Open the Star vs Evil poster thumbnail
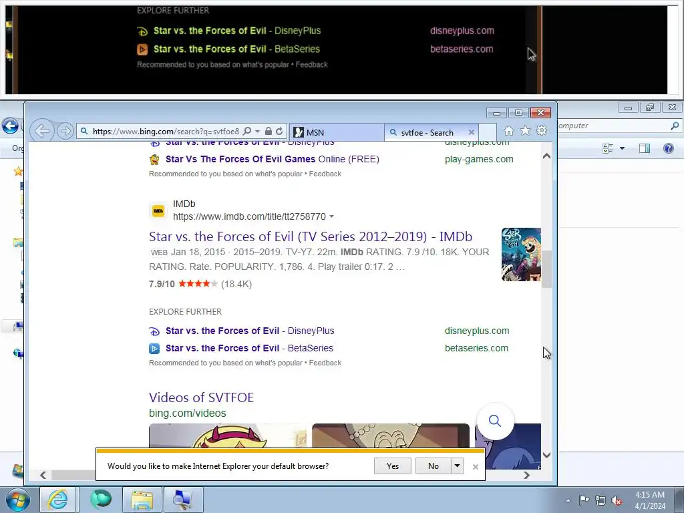Screen dimensions: 684x513 click(521, 254)
